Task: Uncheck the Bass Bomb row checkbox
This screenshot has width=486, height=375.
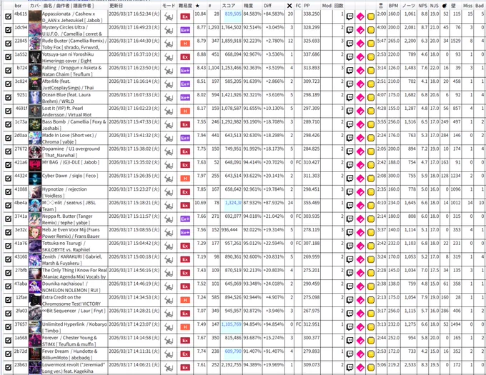Action: coord(9,124)
